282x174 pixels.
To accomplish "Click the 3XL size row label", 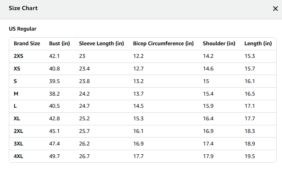I will [x=18, y=144].
